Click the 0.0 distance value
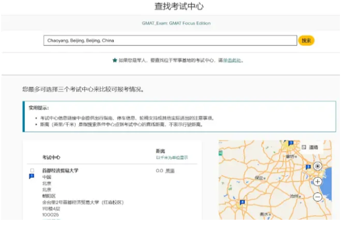Viewport: 341px width, 225px height. [x=159, y=170]
